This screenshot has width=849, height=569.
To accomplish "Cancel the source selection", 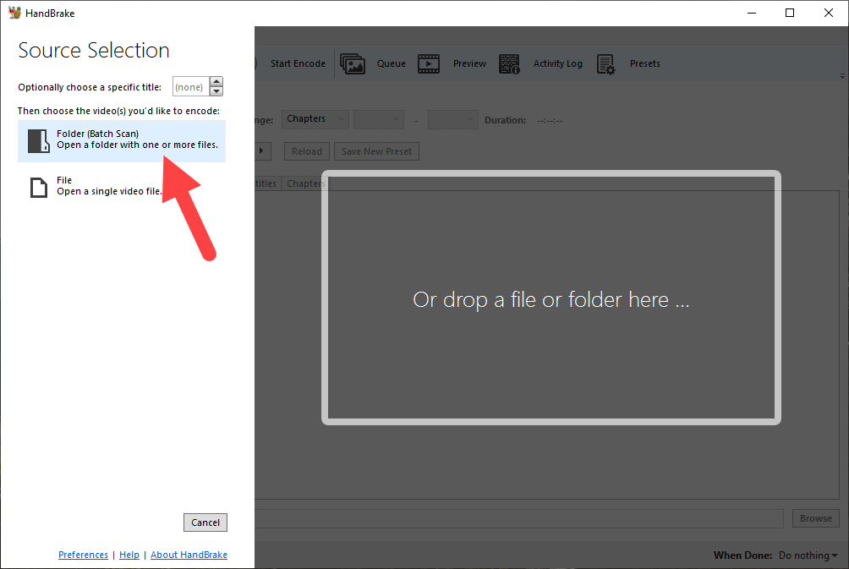I will (205, 522).
